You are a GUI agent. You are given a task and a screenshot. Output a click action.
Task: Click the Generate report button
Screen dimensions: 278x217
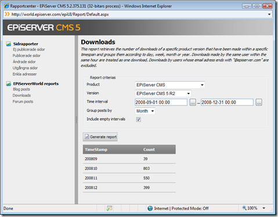click(x=100, y=137)
